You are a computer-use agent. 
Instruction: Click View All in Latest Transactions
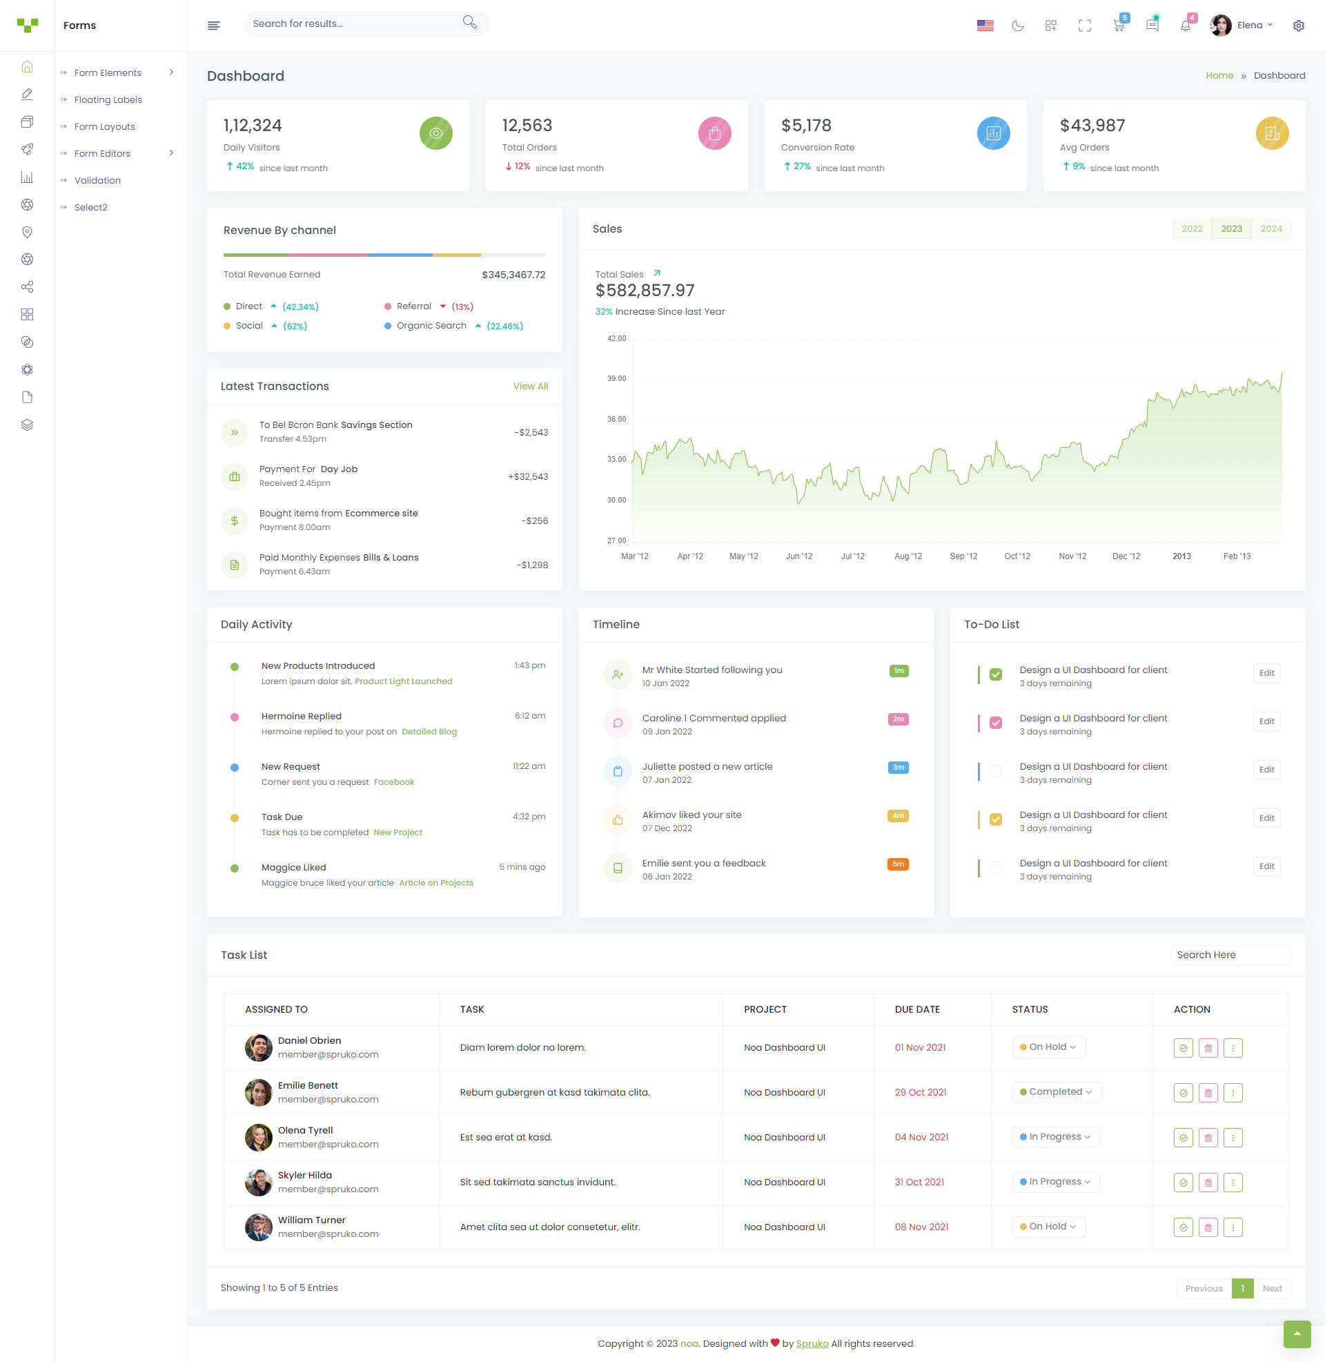(530, 387)
